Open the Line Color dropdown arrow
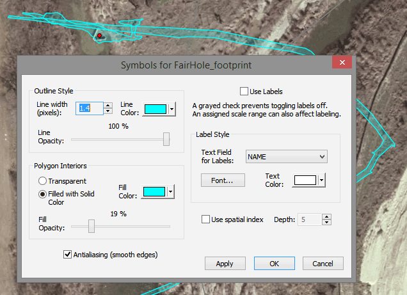 pos(172,109)
